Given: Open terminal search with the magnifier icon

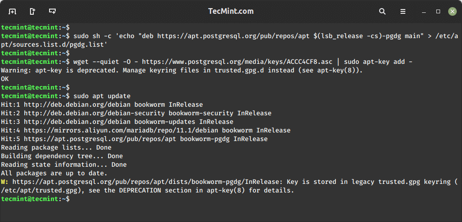Looking at the screenshot, I should 382,11.
